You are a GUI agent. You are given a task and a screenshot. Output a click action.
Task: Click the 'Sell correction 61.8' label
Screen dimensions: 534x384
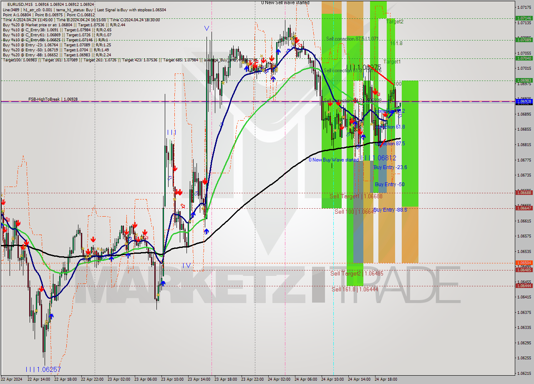click(x=353, y=71)
